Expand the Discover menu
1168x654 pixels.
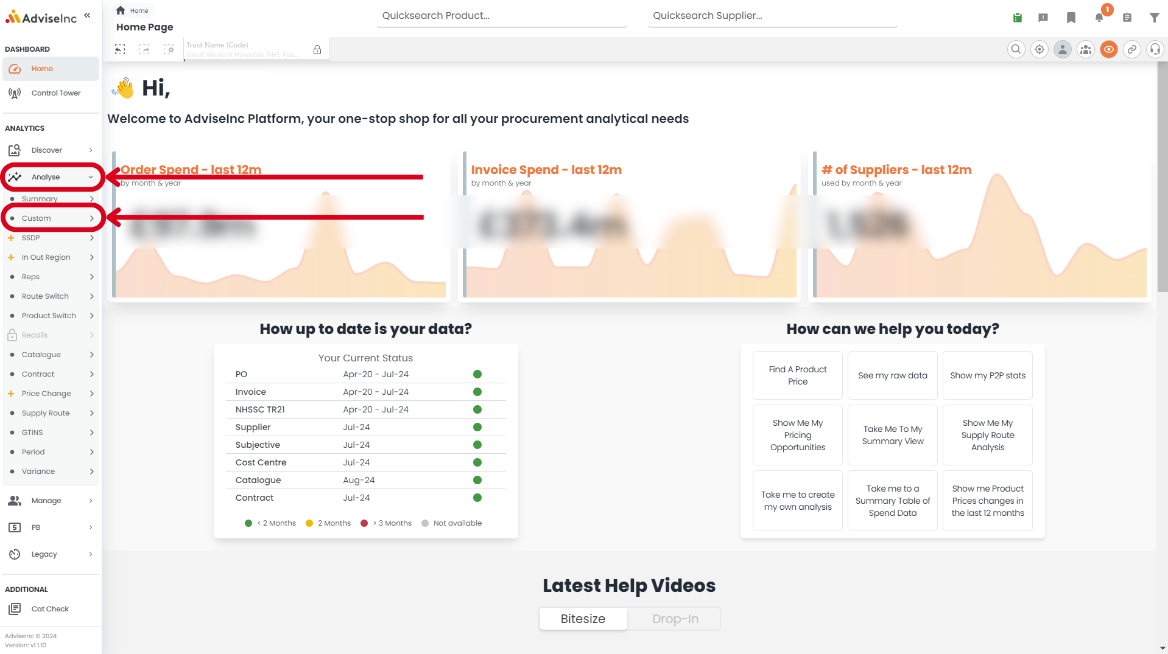pyautogui.click(x=51, y=150)
